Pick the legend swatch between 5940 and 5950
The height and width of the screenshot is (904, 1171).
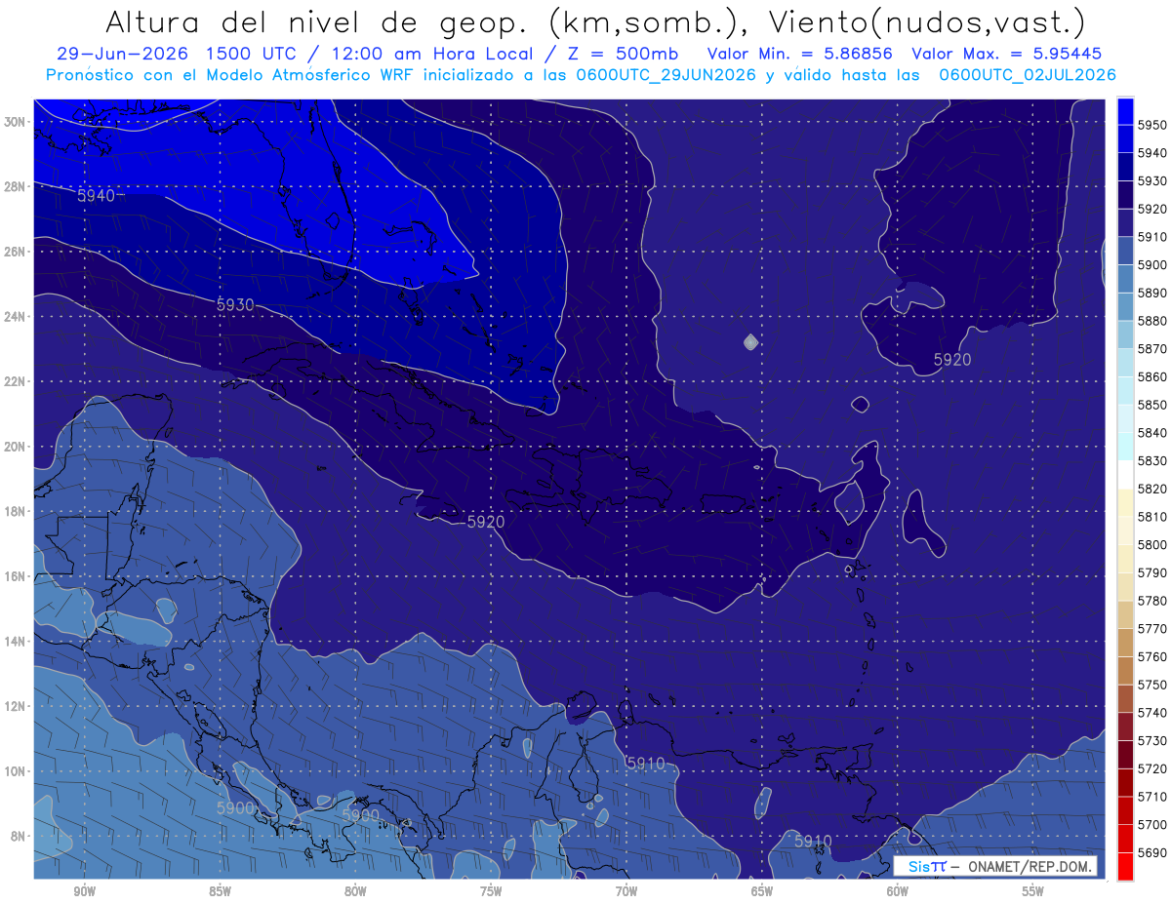[1125, 138]
